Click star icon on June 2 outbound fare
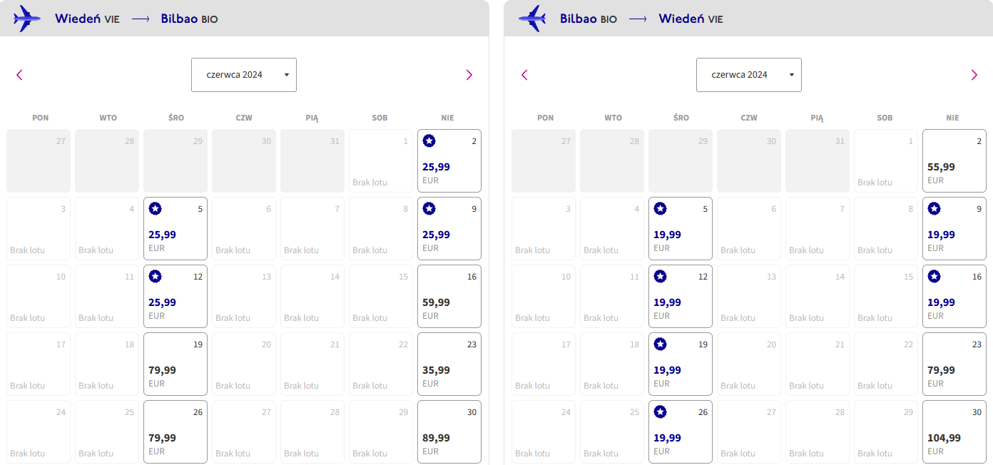The height and width of the screenshot is (465, 993). (429, 141)
